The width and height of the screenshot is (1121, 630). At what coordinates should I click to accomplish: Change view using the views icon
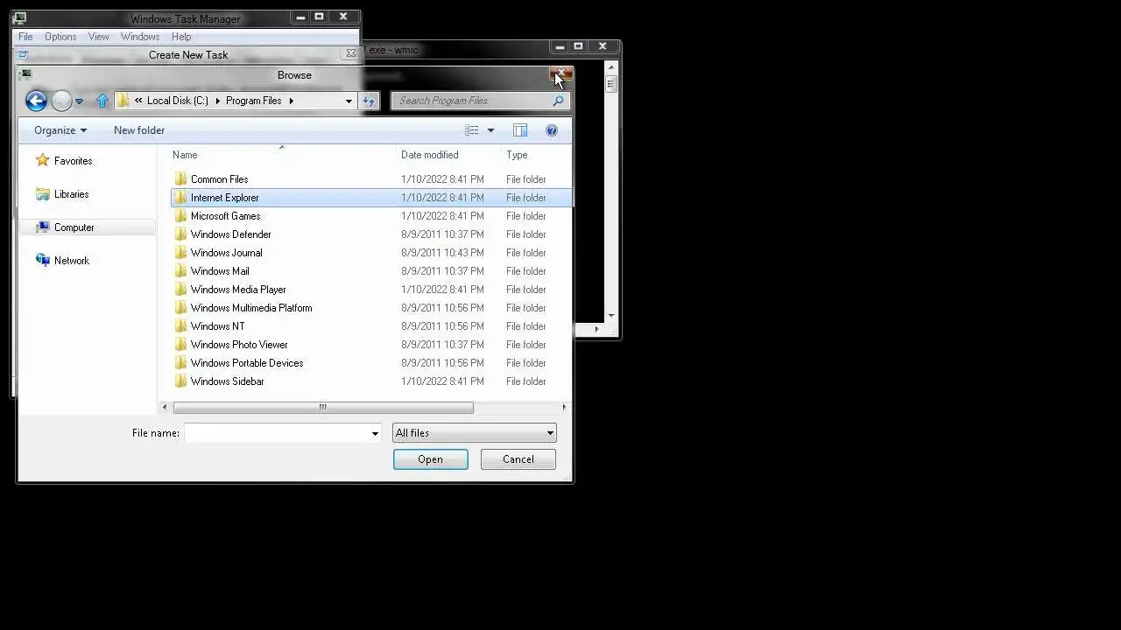tap(472, 130)
